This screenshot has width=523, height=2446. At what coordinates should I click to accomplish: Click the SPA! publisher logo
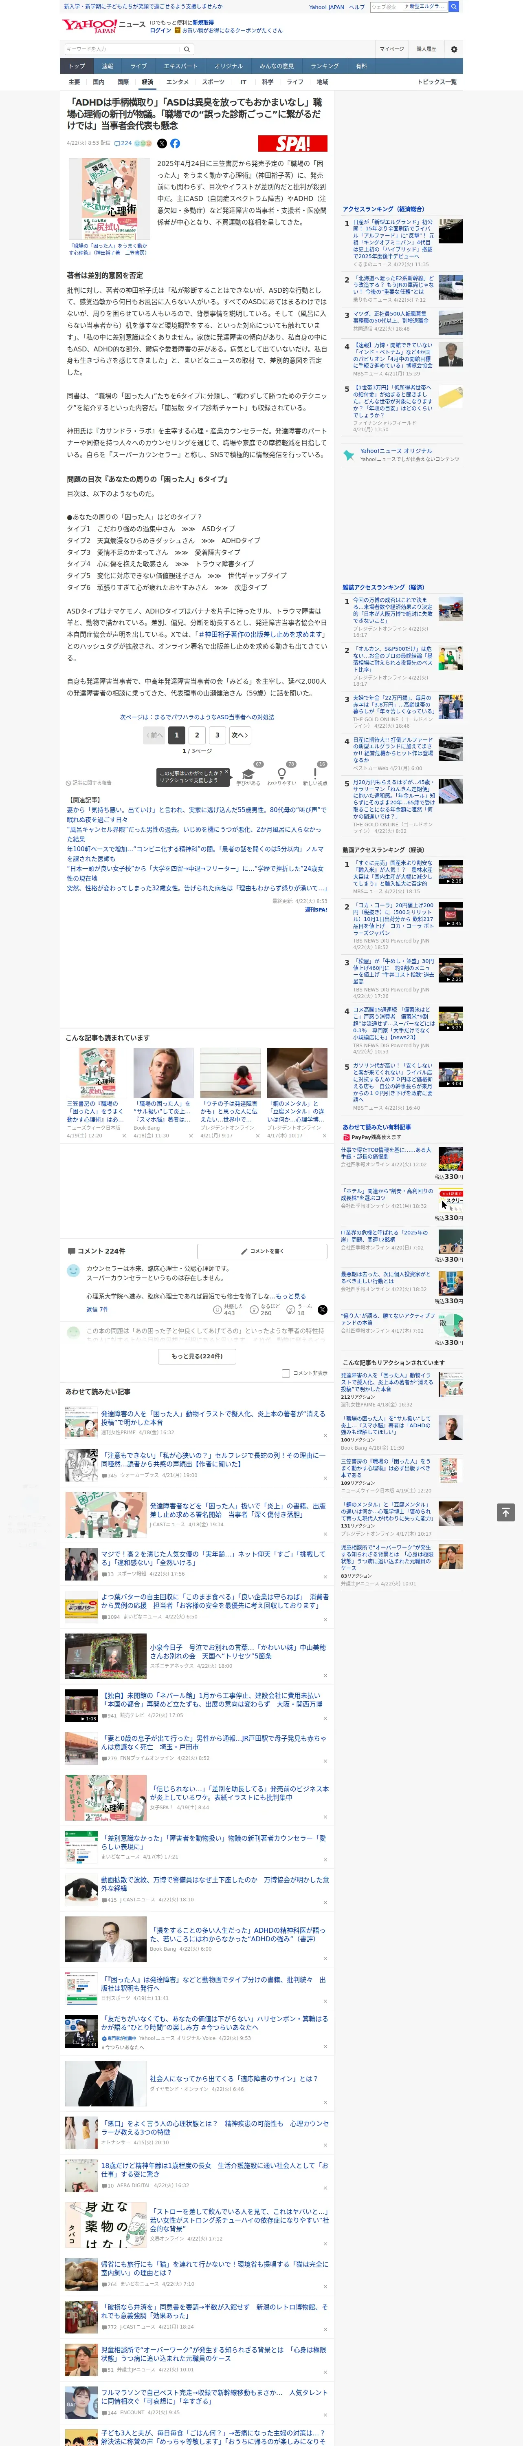(x=292, y=143)
